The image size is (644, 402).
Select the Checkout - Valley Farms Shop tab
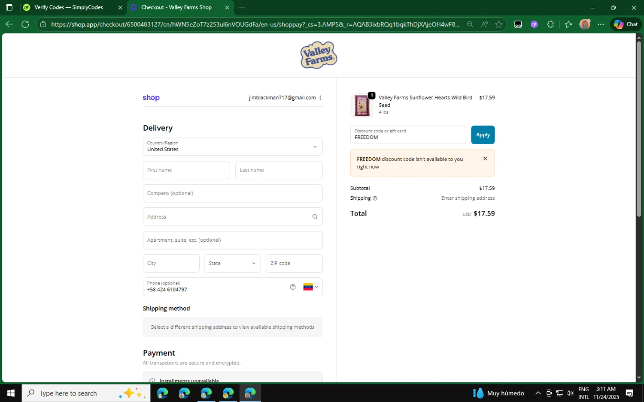[176, 7]
